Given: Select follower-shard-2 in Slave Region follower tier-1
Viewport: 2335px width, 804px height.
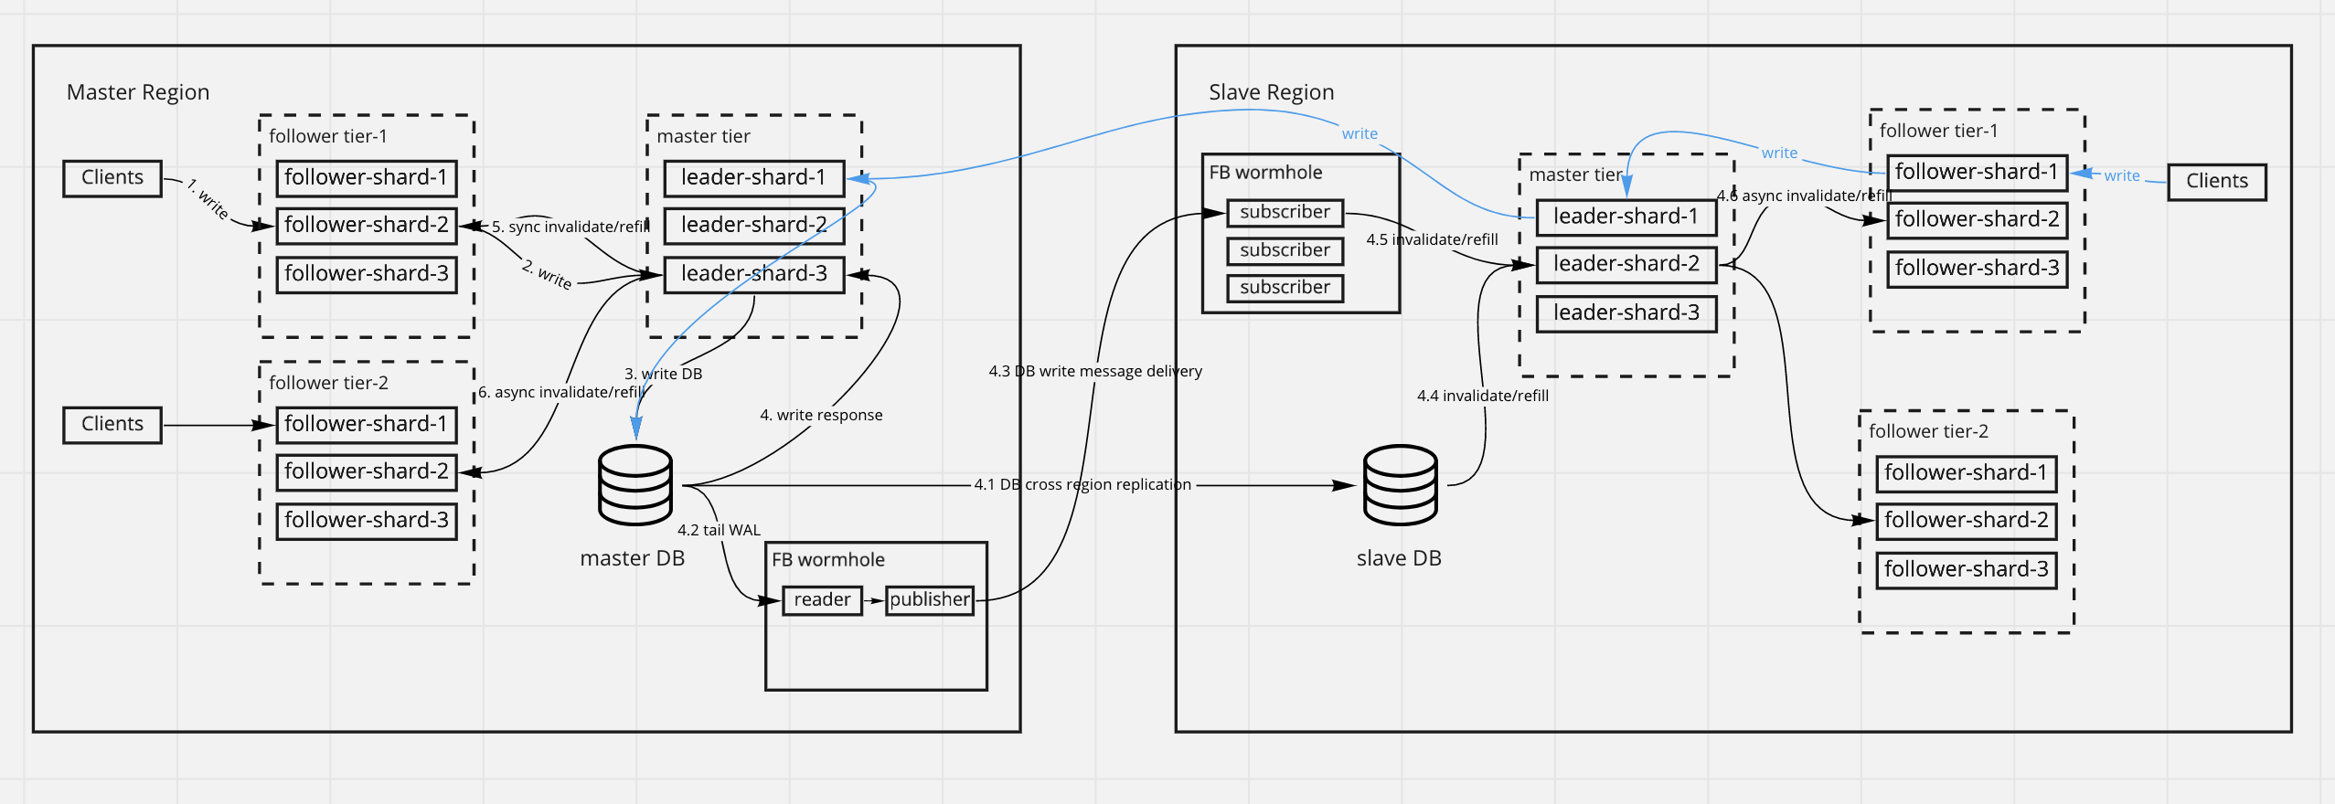Looking at the screenshot, I should pyautogui.click(x=1977, y=220).
